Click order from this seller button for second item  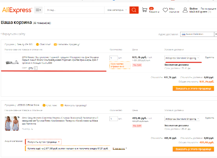(193, 149)
